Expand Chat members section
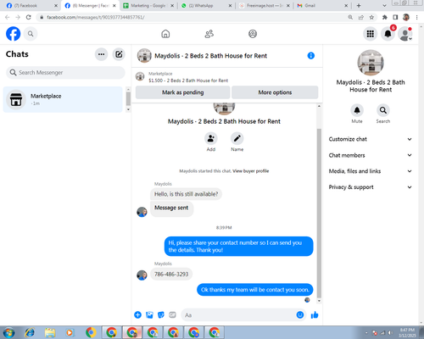Screen dimensions: 424x339 (371, 155)
